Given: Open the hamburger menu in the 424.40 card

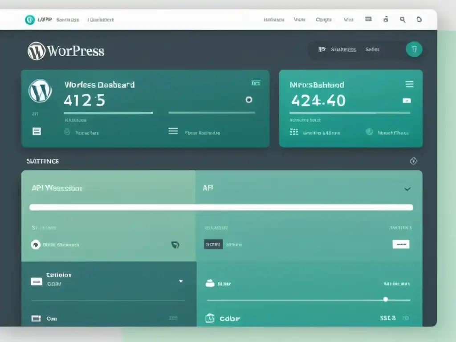Looking at the screenshot, I should point(410,84).
